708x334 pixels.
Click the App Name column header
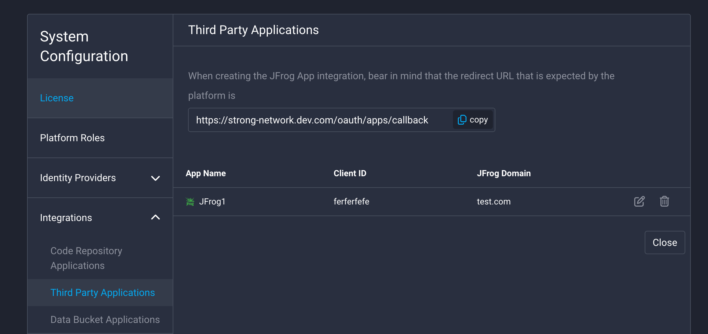point(206,173)
